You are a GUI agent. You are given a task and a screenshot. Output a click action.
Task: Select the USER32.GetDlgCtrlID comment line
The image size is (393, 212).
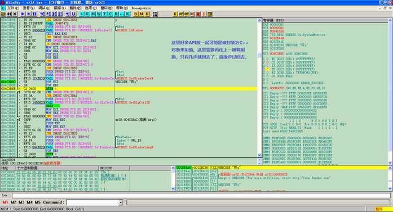point(133,102)
